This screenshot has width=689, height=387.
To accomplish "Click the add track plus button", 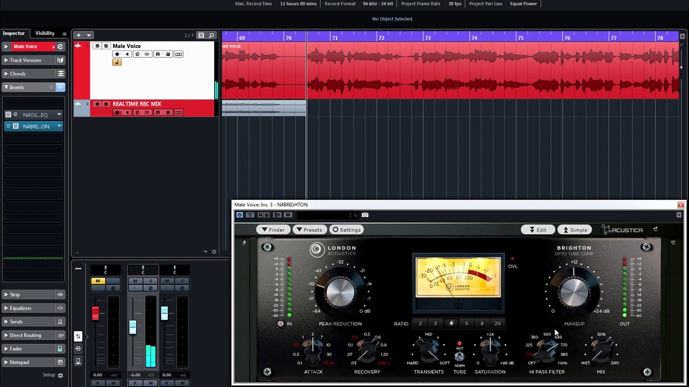I will [78, 35].
